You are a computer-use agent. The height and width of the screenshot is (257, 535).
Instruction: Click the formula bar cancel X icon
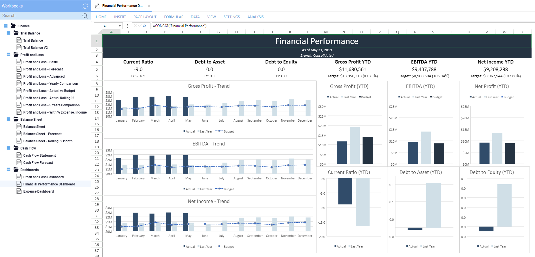click(x=135, y=26)
